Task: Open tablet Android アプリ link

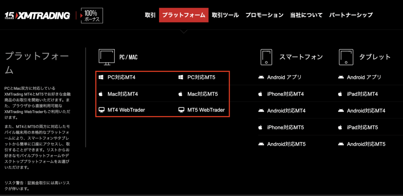Action: [x=364, y=77]
